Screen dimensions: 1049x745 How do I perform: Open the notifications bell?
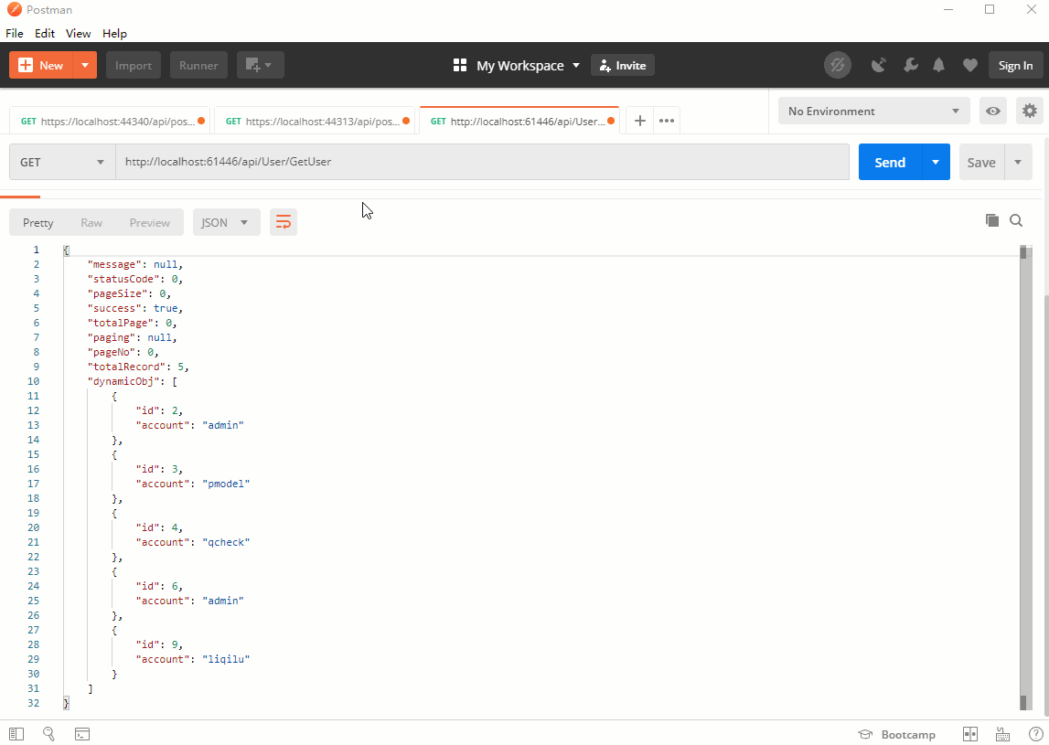(x=939, y=65)
